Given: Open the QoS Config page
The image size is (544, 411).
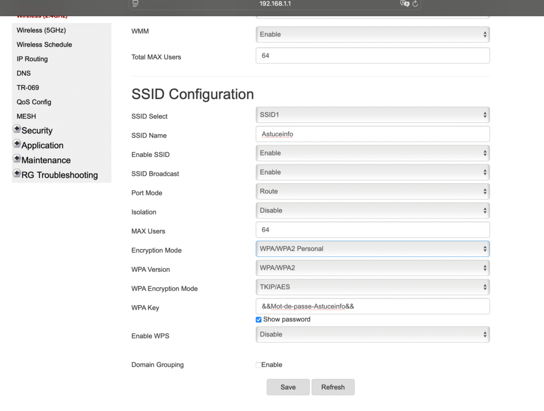Looking at the screenshot, I should coord(34,102).
